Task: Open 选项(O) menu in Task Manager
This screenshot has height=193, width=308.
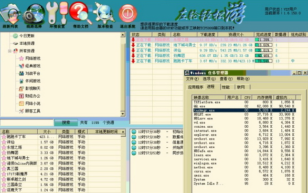Action: pos(209,79)
